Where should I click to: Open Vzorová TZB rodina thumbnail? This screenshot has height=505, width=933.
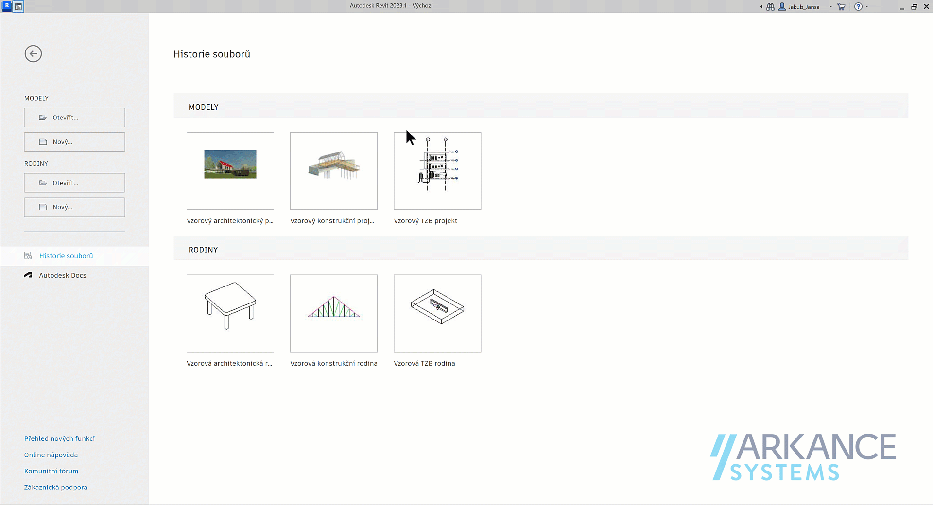pos(437,313)
